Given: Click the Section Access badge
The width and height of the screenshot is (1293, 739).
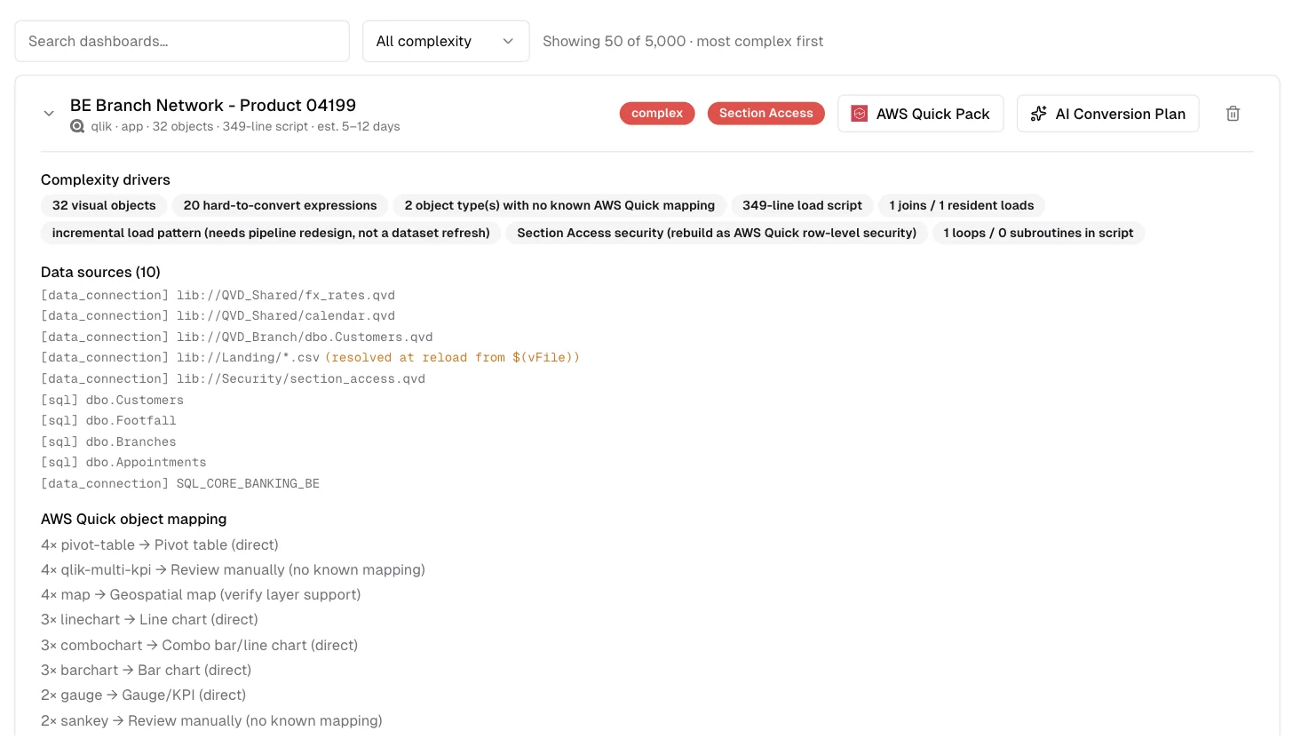Looking at the screenshot, I should [x=766, y=113].
